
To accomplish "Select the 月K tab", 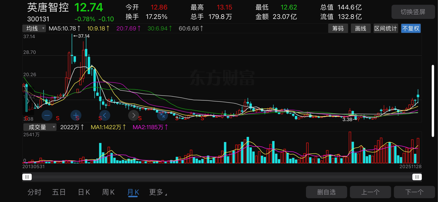I will [133, 192].
